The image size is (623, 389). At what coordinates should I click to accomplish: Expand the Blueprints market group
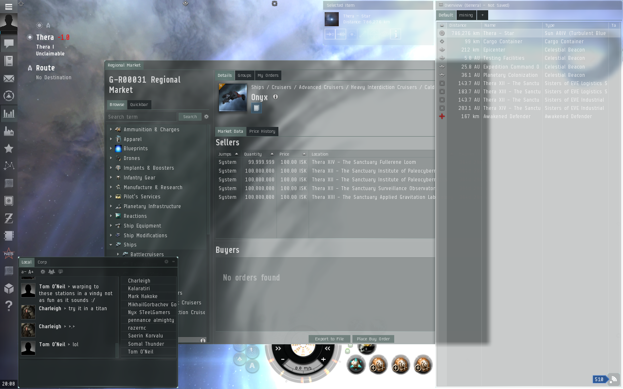coord(111,149)
